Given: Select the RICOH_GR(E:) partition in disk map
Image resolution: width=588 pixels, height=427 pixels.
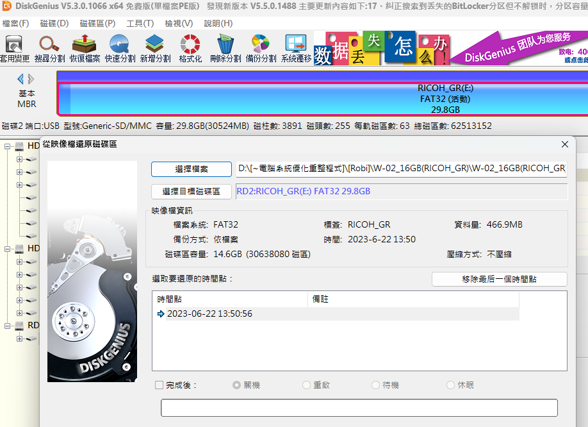Looking at the screenshot, I should [322, 99].
